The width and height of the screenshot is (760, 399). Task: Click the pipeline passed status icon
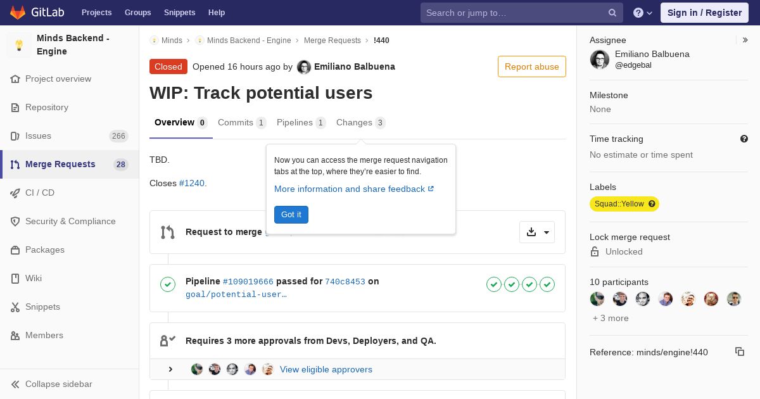(x=168, y=284)
